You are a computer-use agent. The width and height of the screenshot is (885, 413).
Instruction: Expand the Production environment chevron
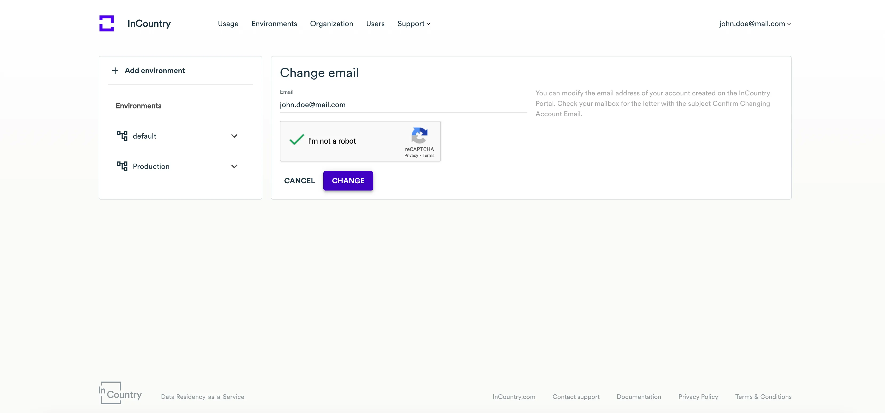[234, 166]
